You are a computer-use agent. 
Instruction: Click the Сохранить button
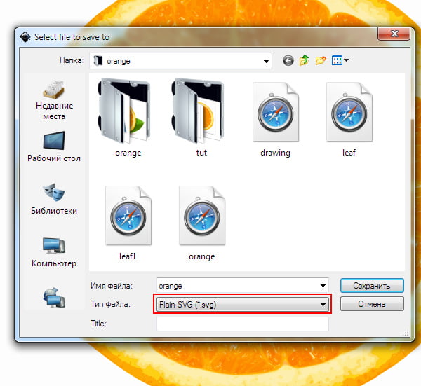372,286
